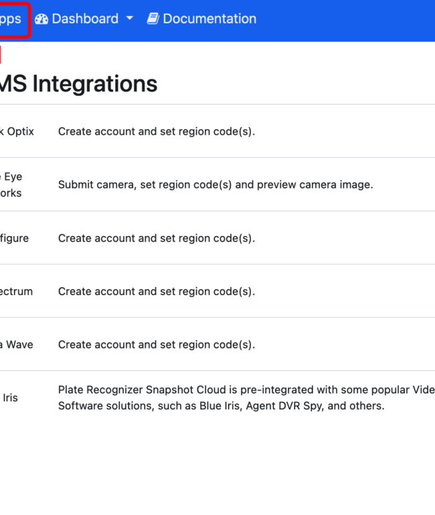Open the Dashboard menu item
Image resolution: width=435 pixels, height=515 pixels.
[x=84, y=19]
